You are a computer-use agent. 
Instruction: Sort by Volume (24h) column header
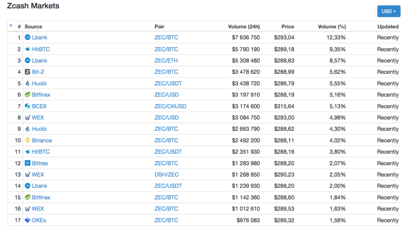point(244,27)
